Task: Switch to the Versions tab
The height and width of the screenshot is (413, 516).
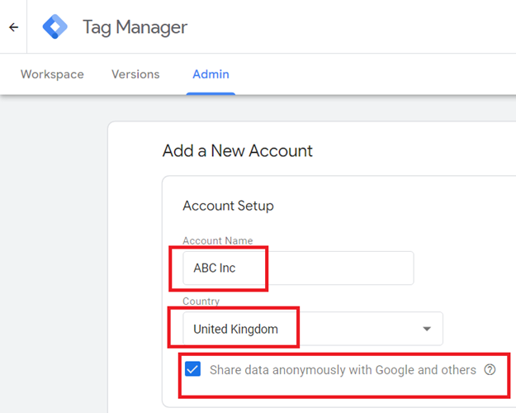Action: pos(135,74)
